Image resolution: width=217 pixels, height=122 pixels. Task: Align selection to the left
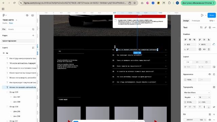(x=185, y=40)
